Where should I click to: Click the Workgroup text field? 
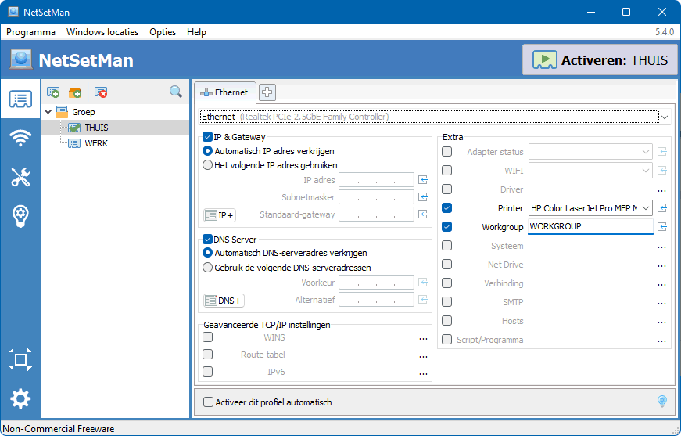click(590, 226)
